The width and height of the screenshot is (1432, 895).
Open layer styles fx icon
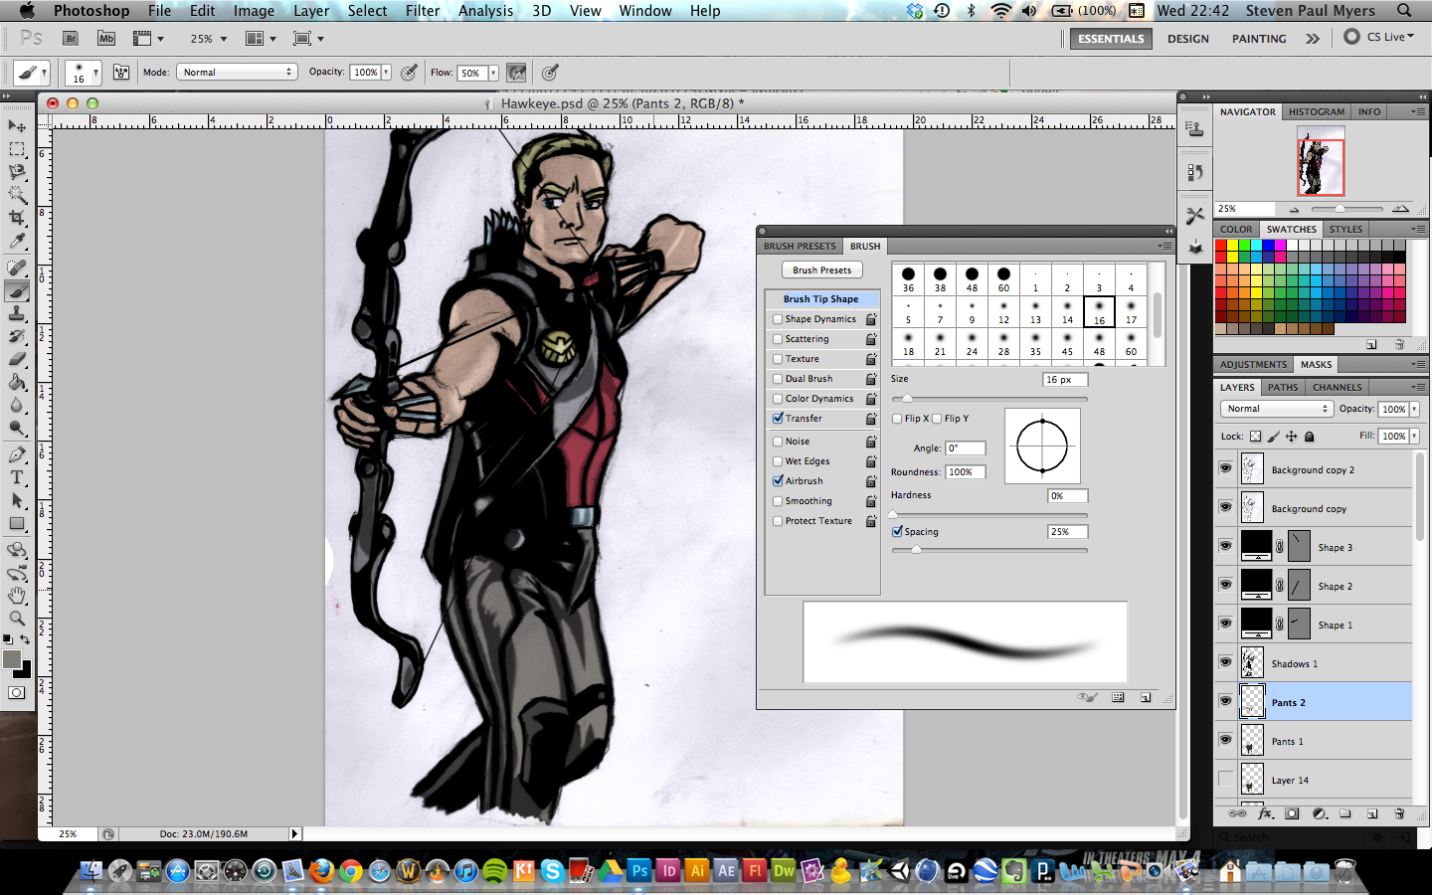click(1265, 813)
